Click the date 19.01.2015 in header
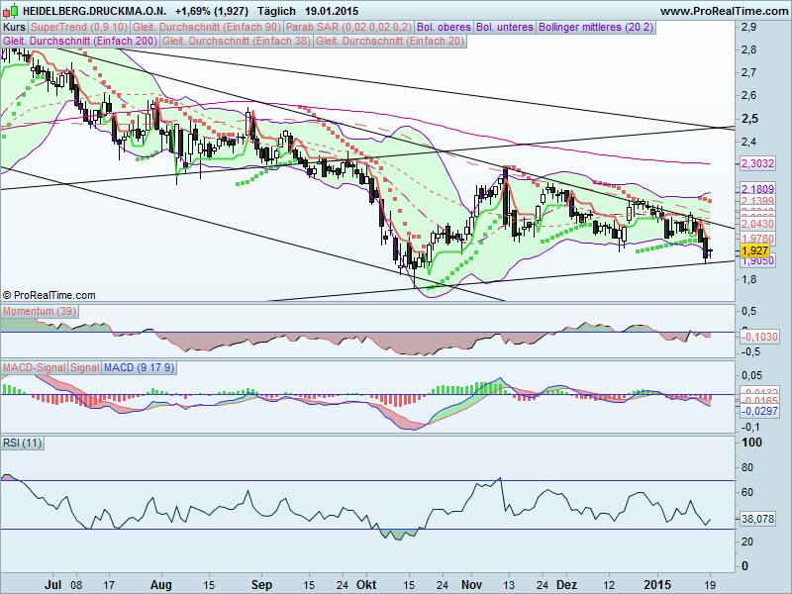792x594 pixels. pos(332,11)
